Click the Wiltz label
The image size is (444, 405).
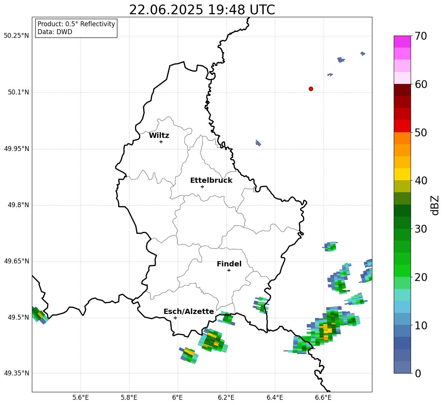tap(159, 136)
